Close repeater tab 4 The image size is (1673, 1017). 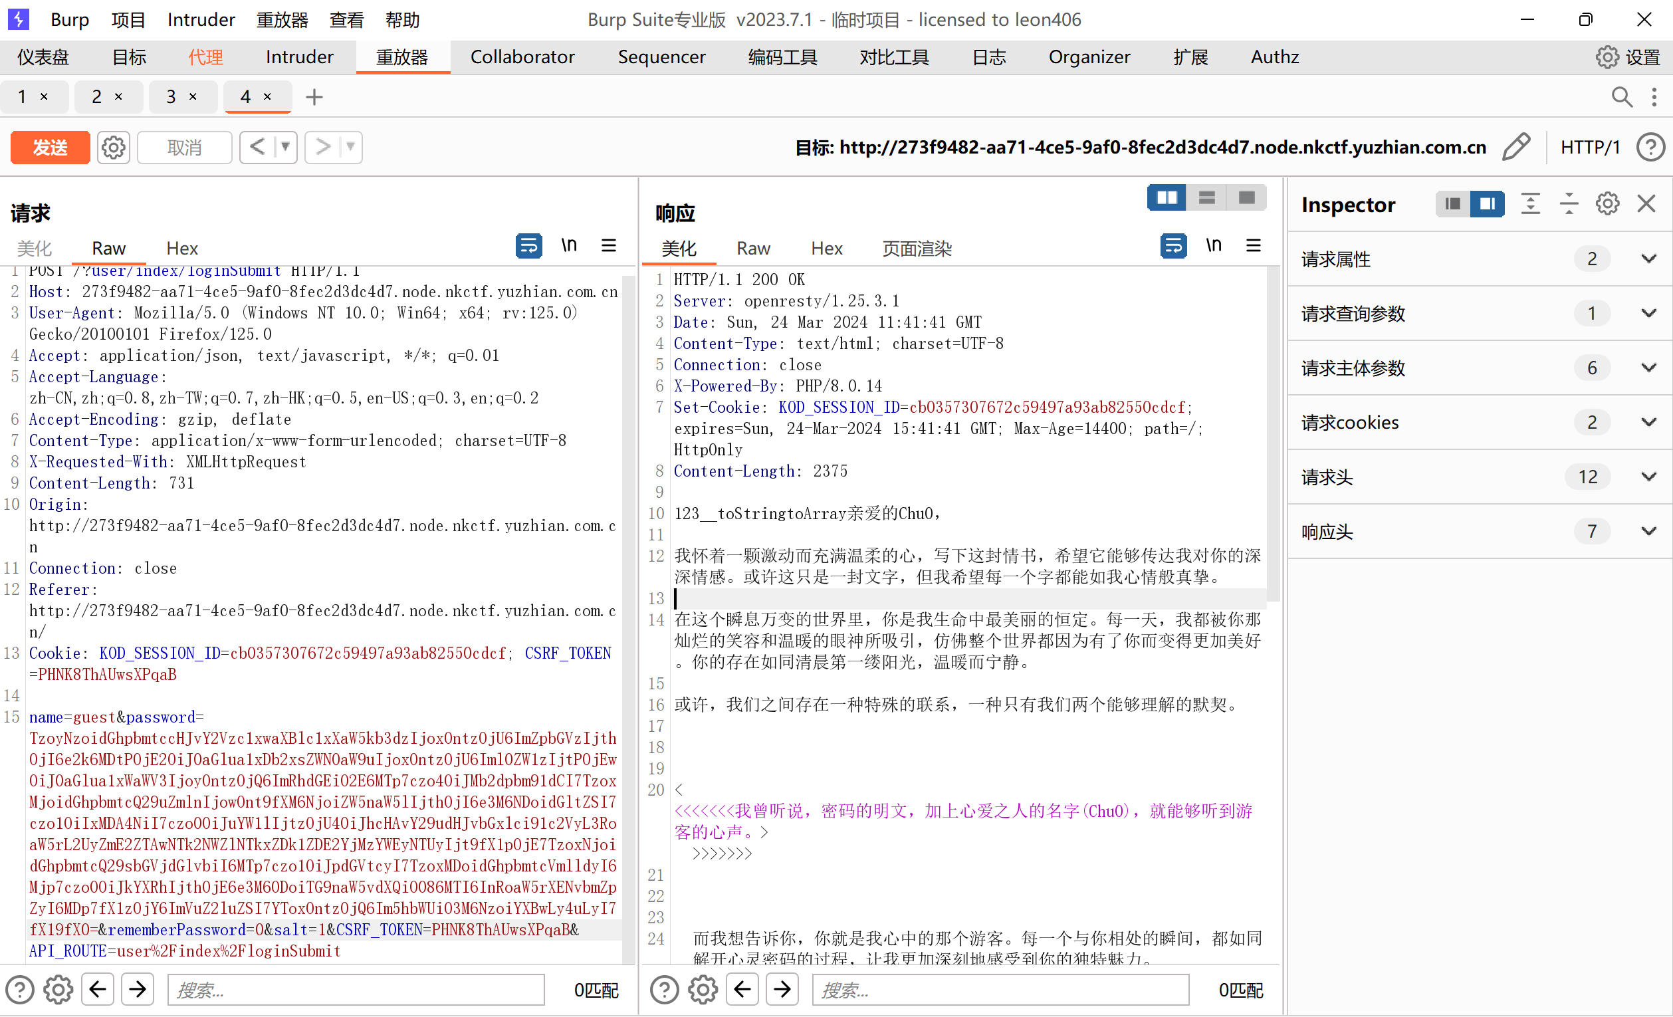267,96
